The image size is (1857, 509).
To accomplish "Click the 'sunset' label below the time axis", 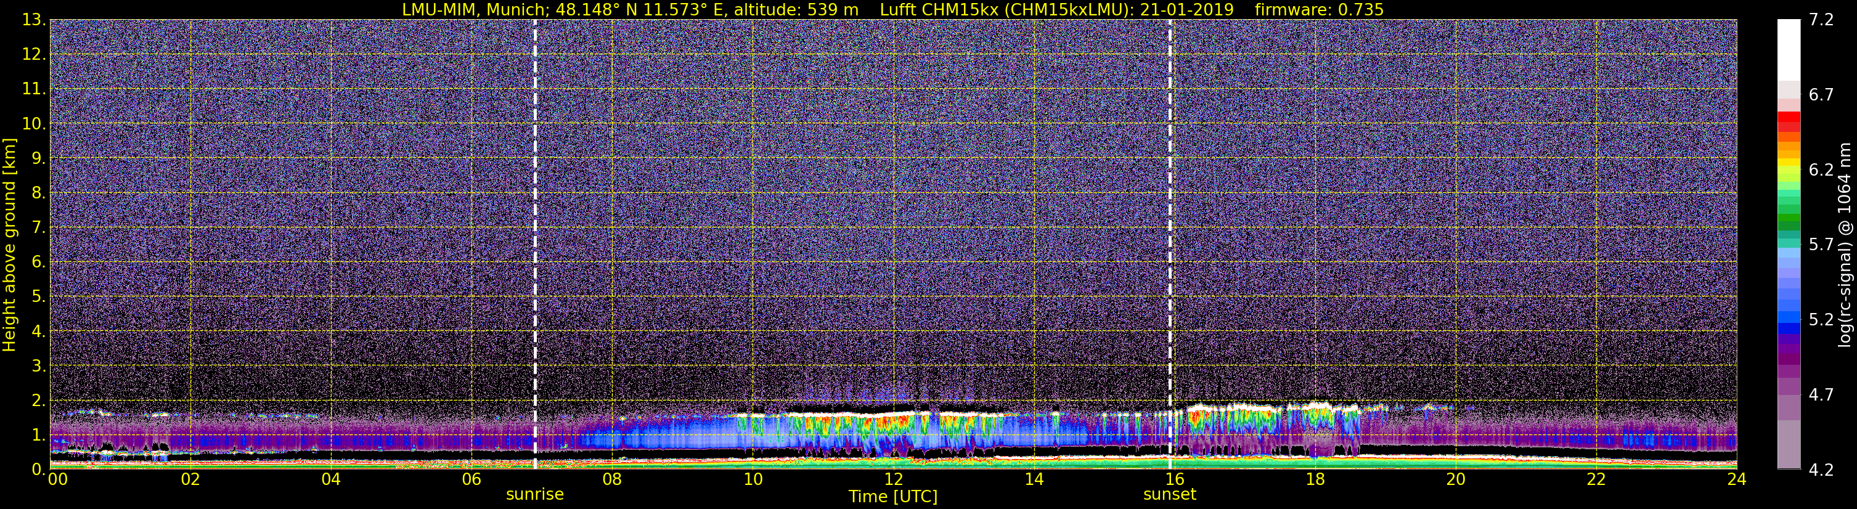I will click(x=1169, y=495).
